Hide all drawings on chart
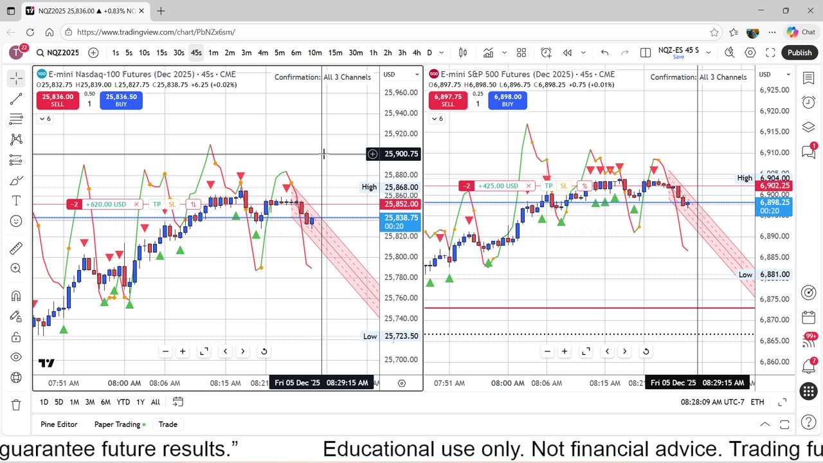 point(17,358)
